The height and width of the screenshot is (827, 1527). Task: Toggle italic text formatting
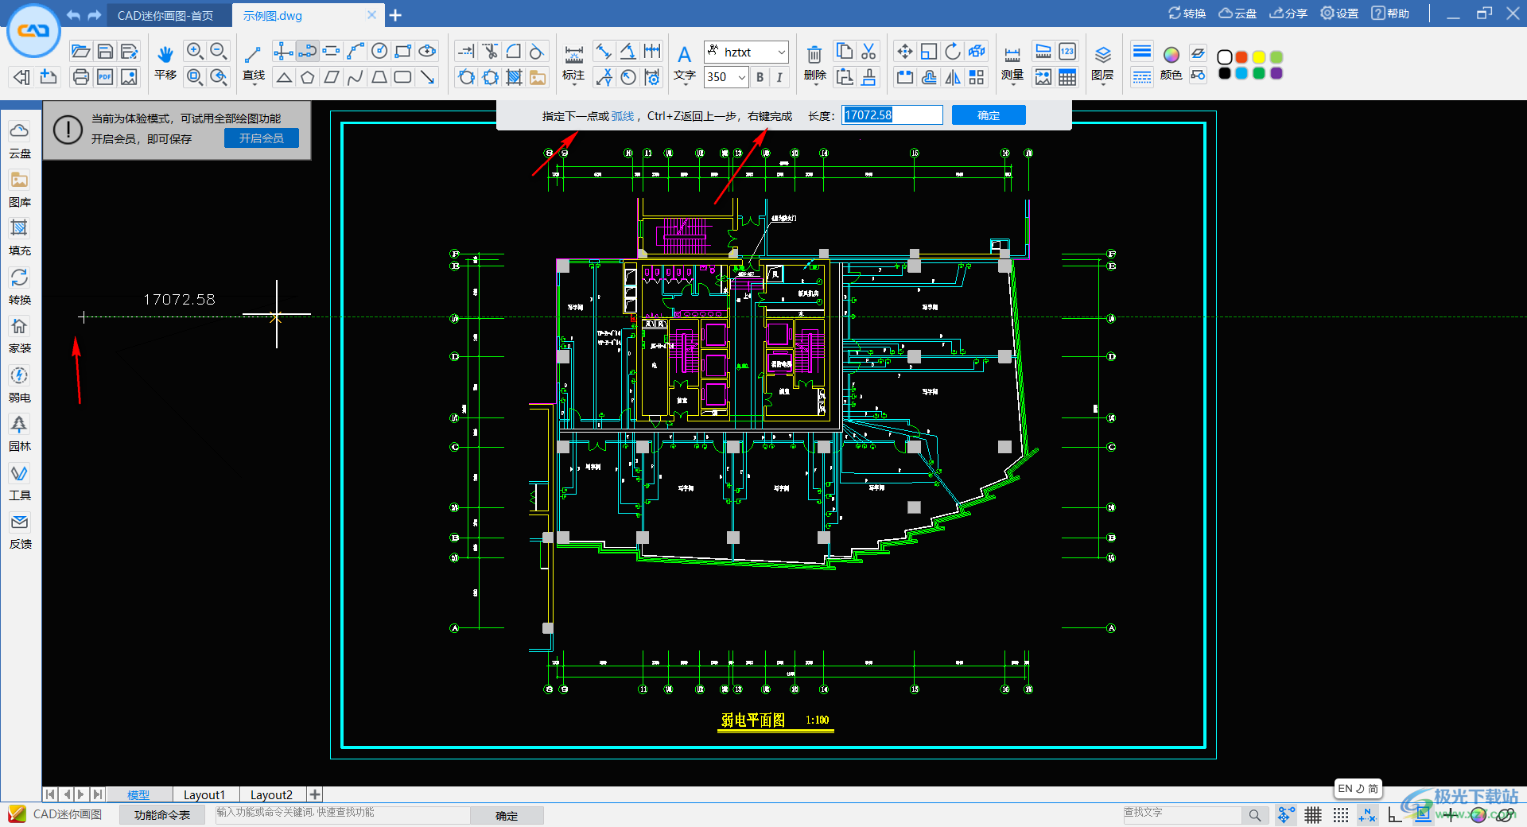(x=779, y=77)
